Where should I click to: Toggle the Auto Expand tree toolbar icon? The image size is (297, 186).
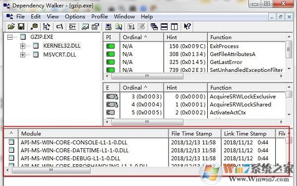[x=47, y=26]
